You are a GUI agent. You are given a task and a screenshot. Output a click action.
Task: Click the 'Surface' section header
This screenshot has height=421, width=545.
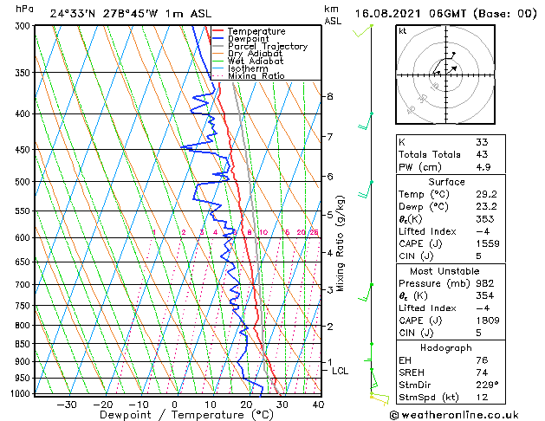[x=446, y=182]
